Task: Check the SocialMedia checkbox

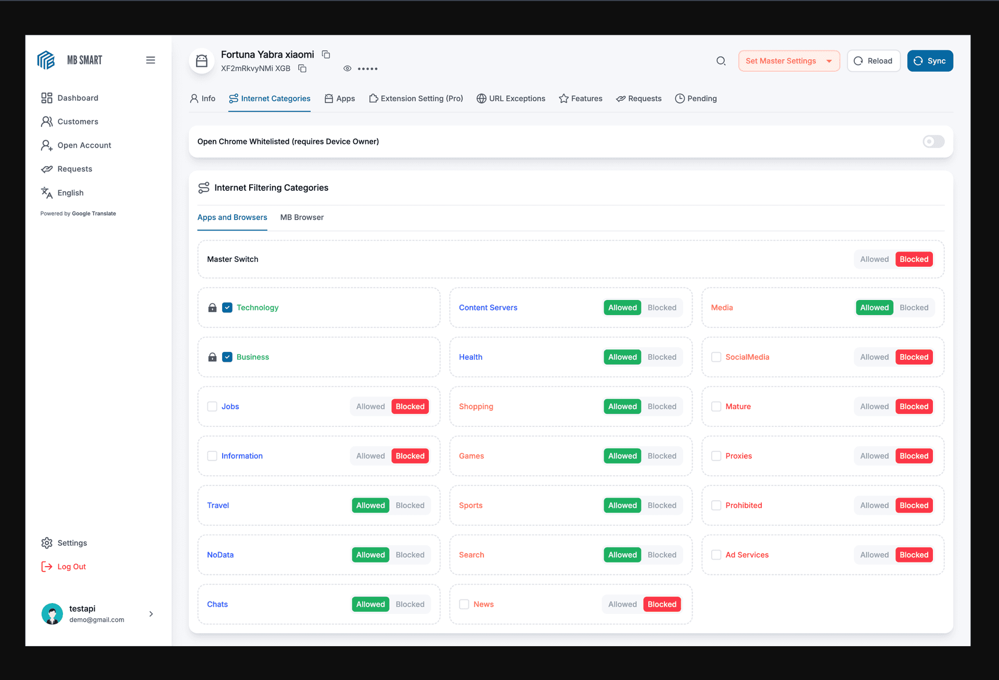Action: click(716, 357)
